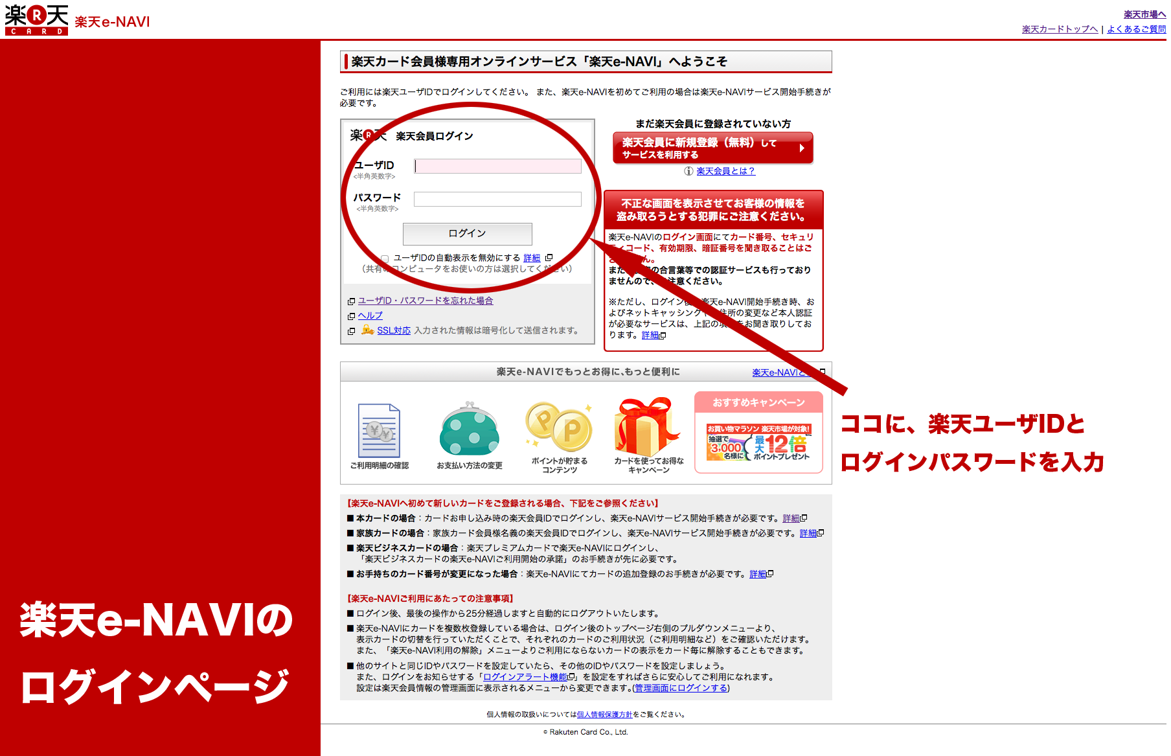Open the ヘルプ link

[x=370, y=315]
